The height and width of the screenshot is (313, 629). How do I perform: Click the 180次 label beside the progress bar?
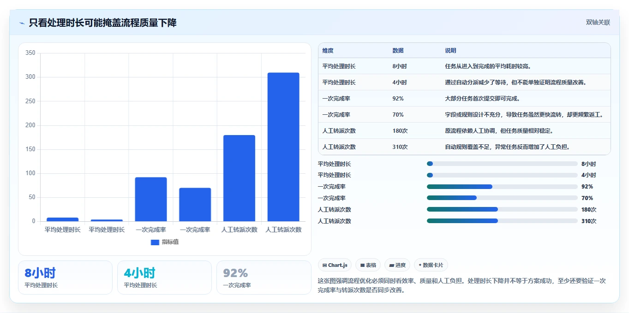(589, 209)
